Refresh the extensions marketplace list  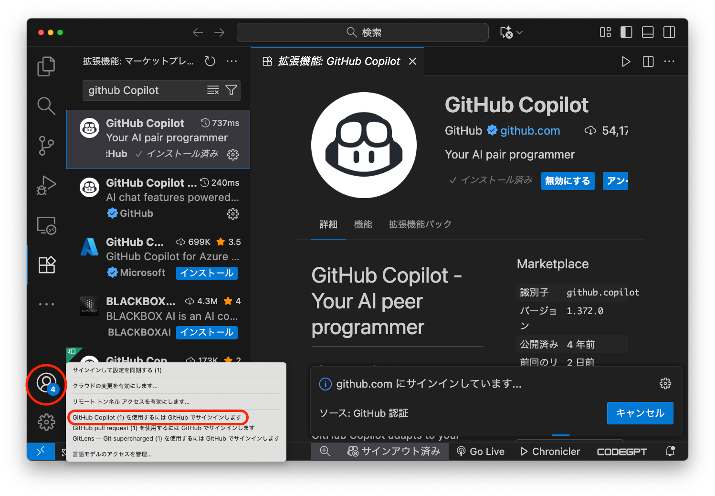210,61
